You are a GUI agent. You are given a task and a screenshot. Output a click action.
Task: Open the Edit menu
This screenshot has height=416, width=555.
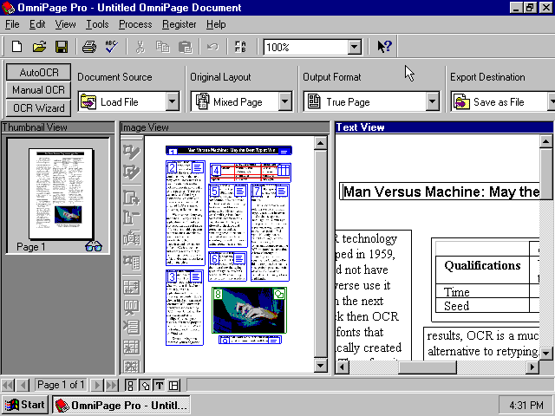37,24
